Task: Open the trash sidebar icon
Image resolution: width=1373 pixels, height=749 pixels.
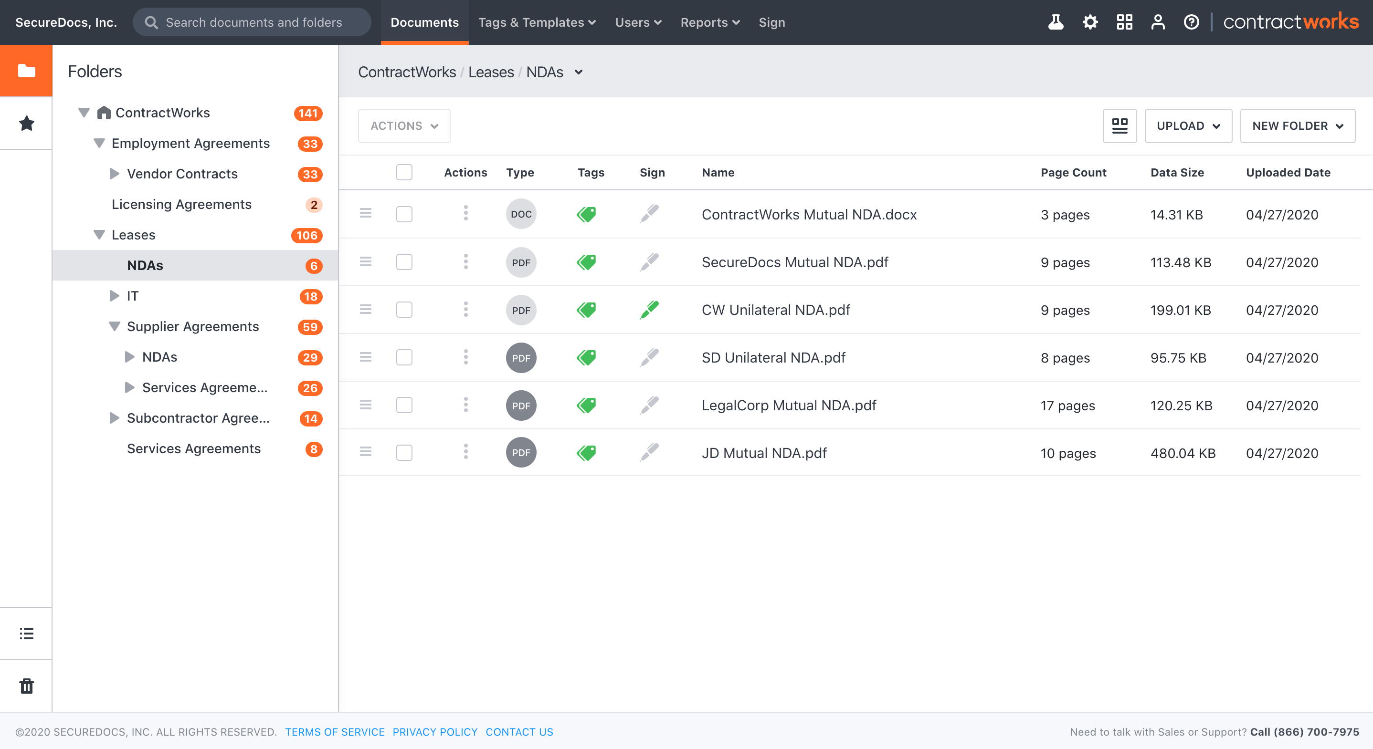Action: pos(26,686)
